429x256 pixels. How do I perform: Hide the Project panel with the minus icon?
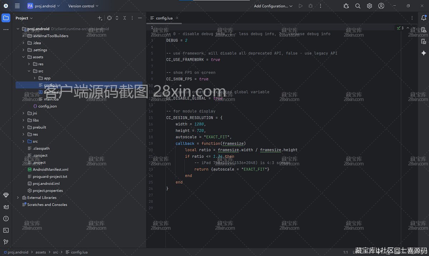(140, 18)
